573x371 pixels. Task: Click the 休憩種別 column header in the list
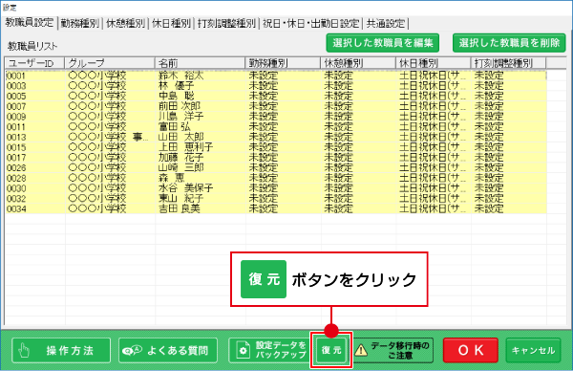pyautogui.click(x=358, y=63)
